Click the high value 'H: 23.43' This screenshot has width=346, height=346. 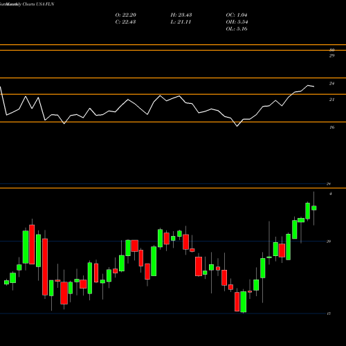(181, 15)
